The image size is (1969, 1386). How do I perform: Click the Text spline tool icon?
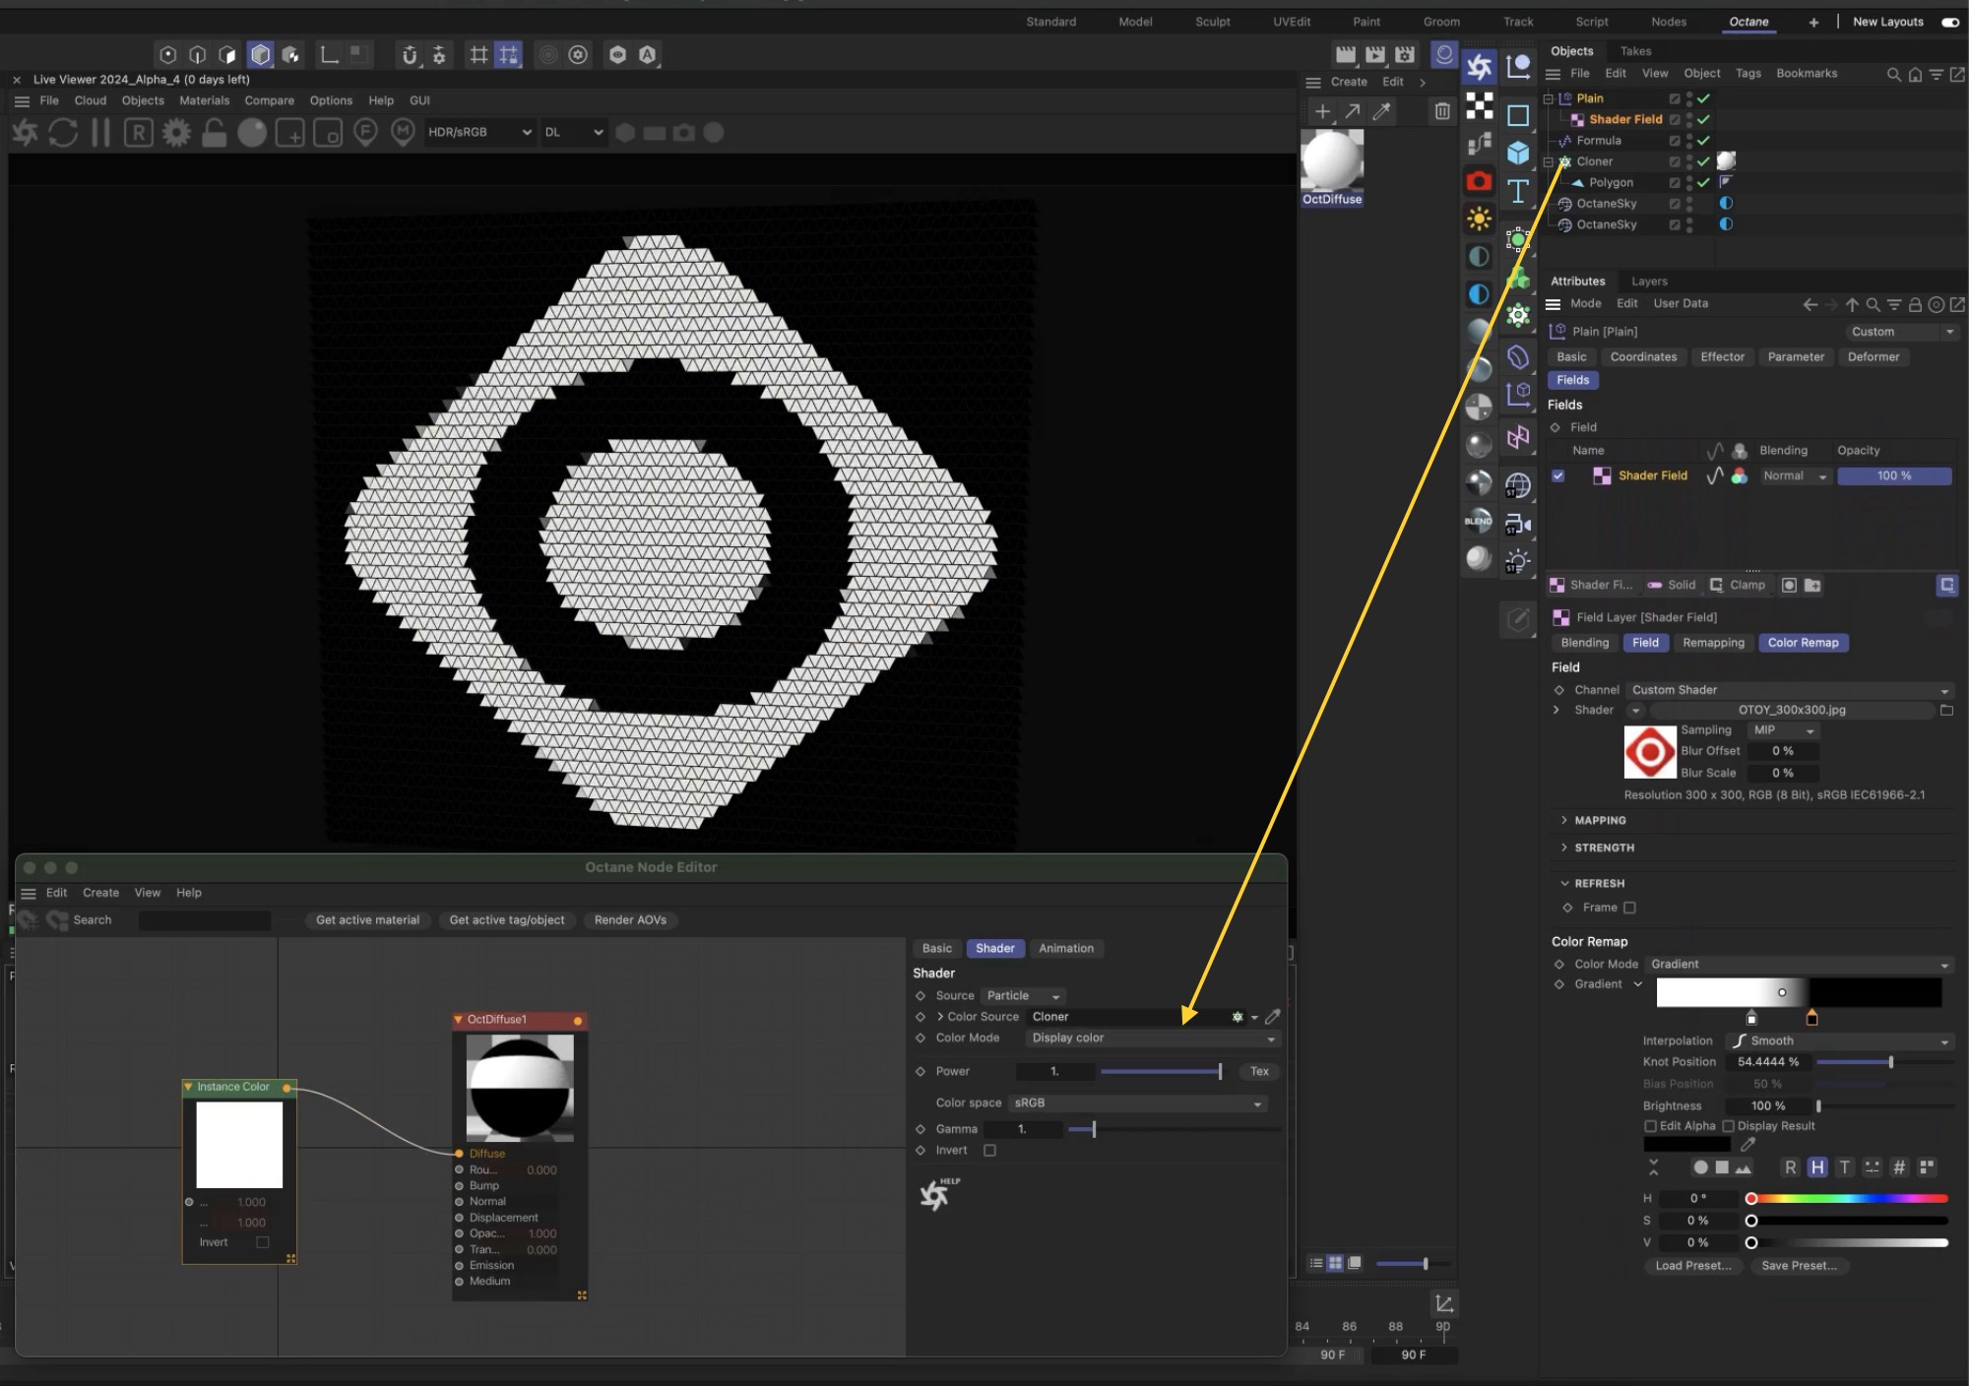pyautogui.click(x=1518, y=191)
